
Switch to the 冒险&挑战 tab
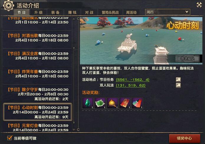(110, 12)
